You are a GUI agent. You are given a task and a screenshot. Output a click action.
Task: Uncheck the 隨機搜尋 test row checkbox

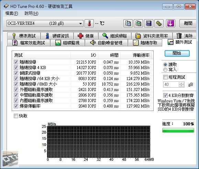16,62
